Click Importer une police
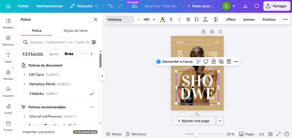This screenshot has width=292, height=138. 38,132
